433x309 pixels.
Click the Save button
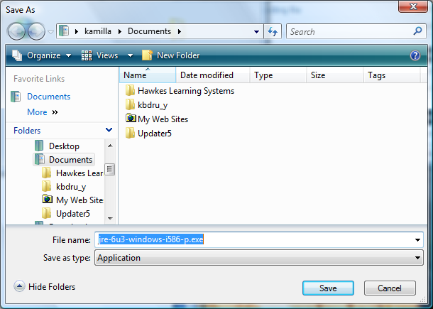click(x=328, y=288)
